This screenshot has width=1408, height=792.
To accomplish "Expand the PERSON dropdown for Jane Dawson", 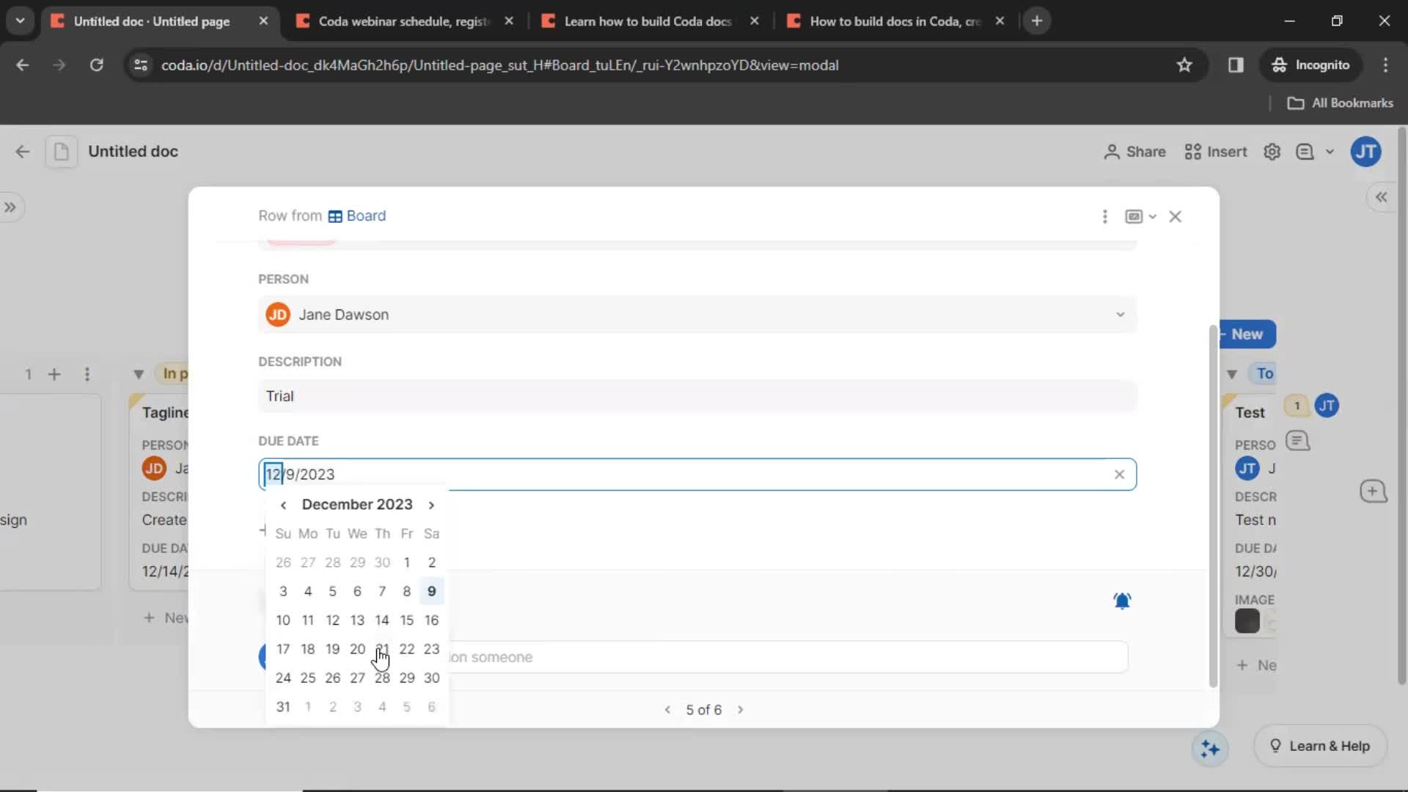I will [1121, 315].
